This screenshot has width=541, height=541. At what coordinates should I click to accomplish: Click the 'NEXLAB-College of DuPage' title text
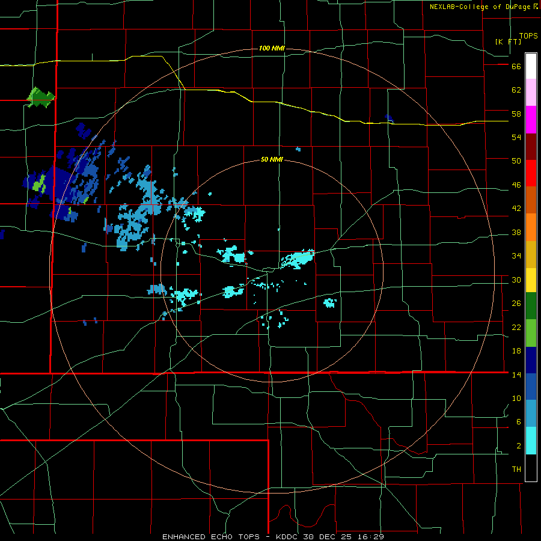click(480, 7)
